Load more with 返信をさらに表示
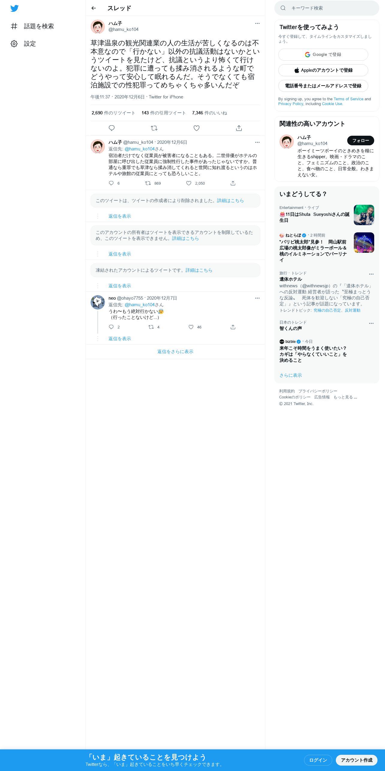This screenshot has width=385, height=771. coord(175,352)
